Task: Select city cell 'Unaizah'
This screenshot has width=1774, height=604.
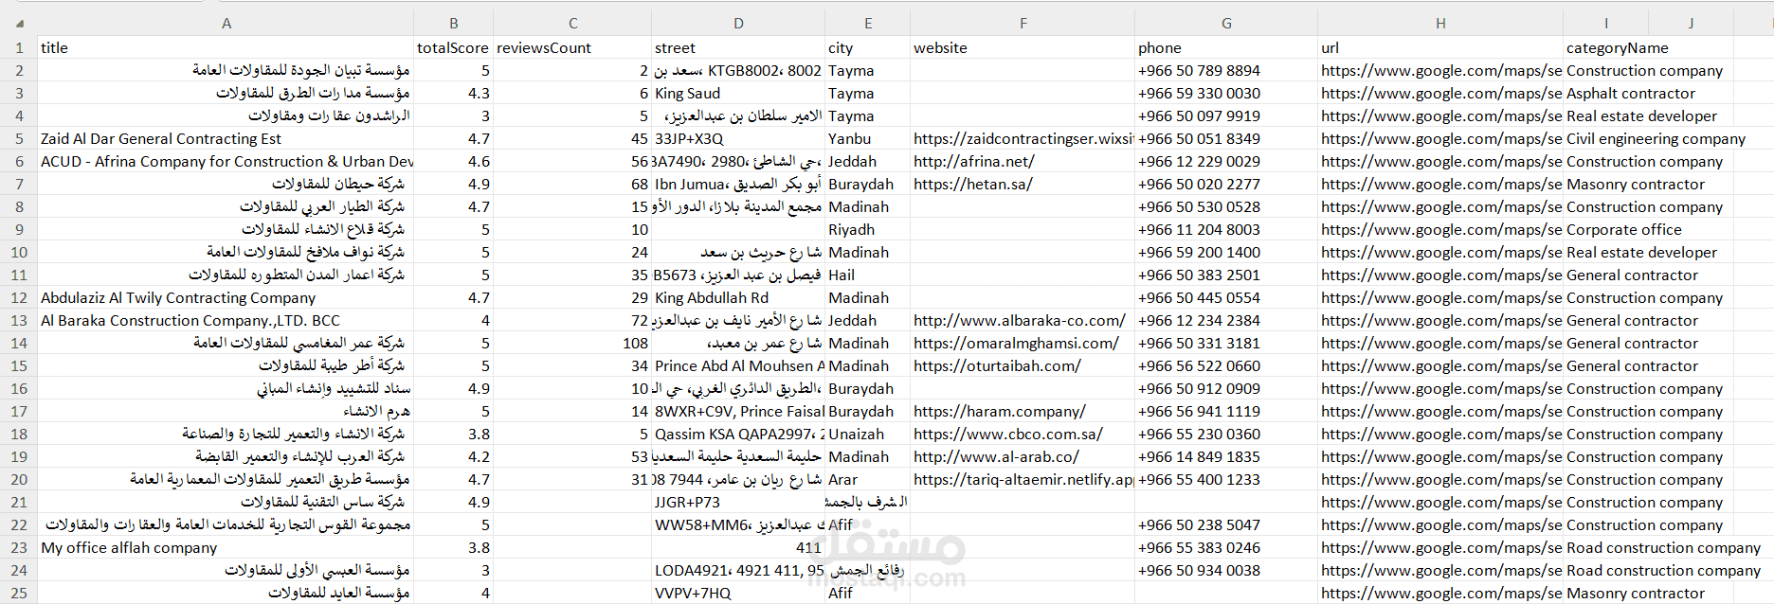Action: coord(867,434)
